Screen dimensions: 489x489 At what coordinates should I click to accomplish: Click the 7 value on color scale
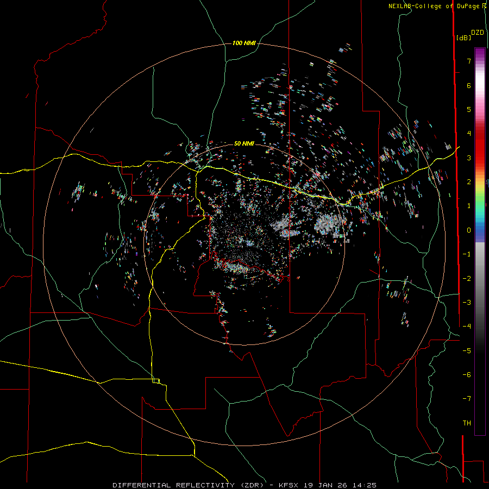(x=469, y=61)
